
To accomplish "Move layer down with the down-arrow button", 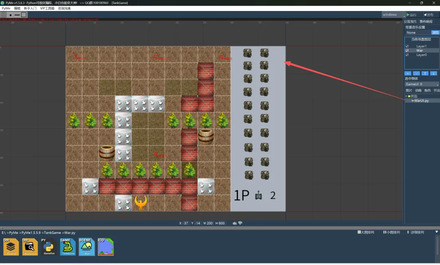I will pyautogui.click(x=433, y=73).
